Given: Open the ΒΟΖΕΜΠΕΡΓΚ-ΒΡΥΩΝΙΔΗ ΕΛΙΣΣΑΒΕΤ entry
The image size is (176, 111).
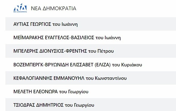Looking at the screenshot, I should 51,65.
